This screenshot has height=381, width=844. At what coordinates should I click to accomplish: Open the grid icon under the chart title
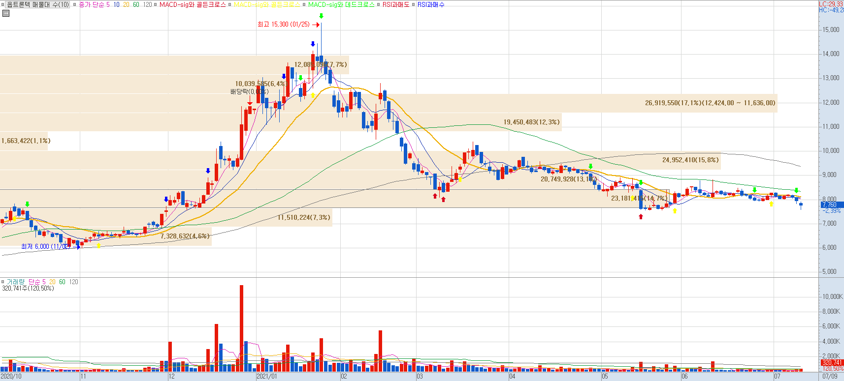(6, 13)
